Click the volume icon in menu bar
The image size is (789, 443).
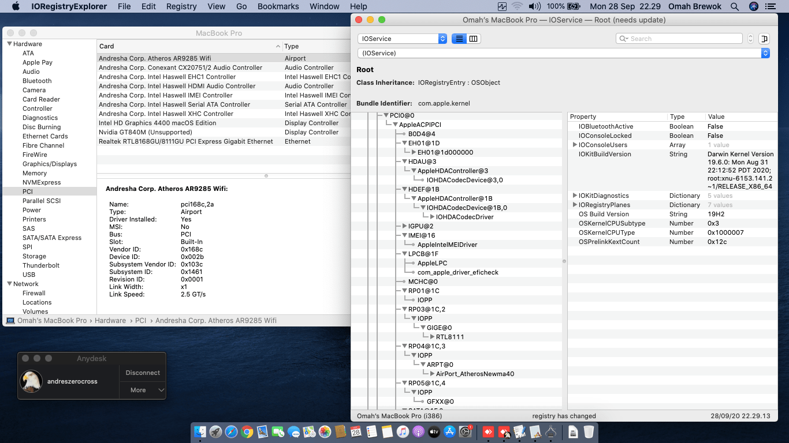point(534,6)
